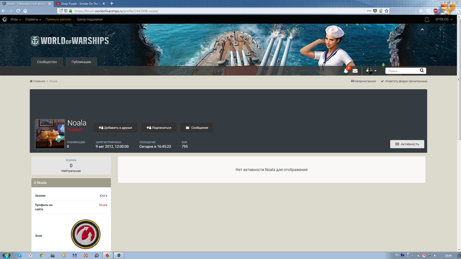Click the Сообщение button
The image size is (461, 259).
(x=197, y=127)
